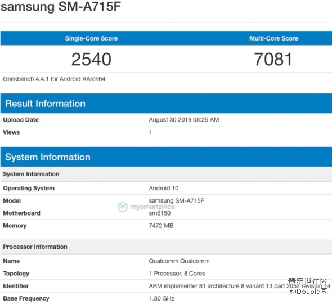The image size is (332, 304).
Task: Click the Identifier label
Action: pos(16,286)
